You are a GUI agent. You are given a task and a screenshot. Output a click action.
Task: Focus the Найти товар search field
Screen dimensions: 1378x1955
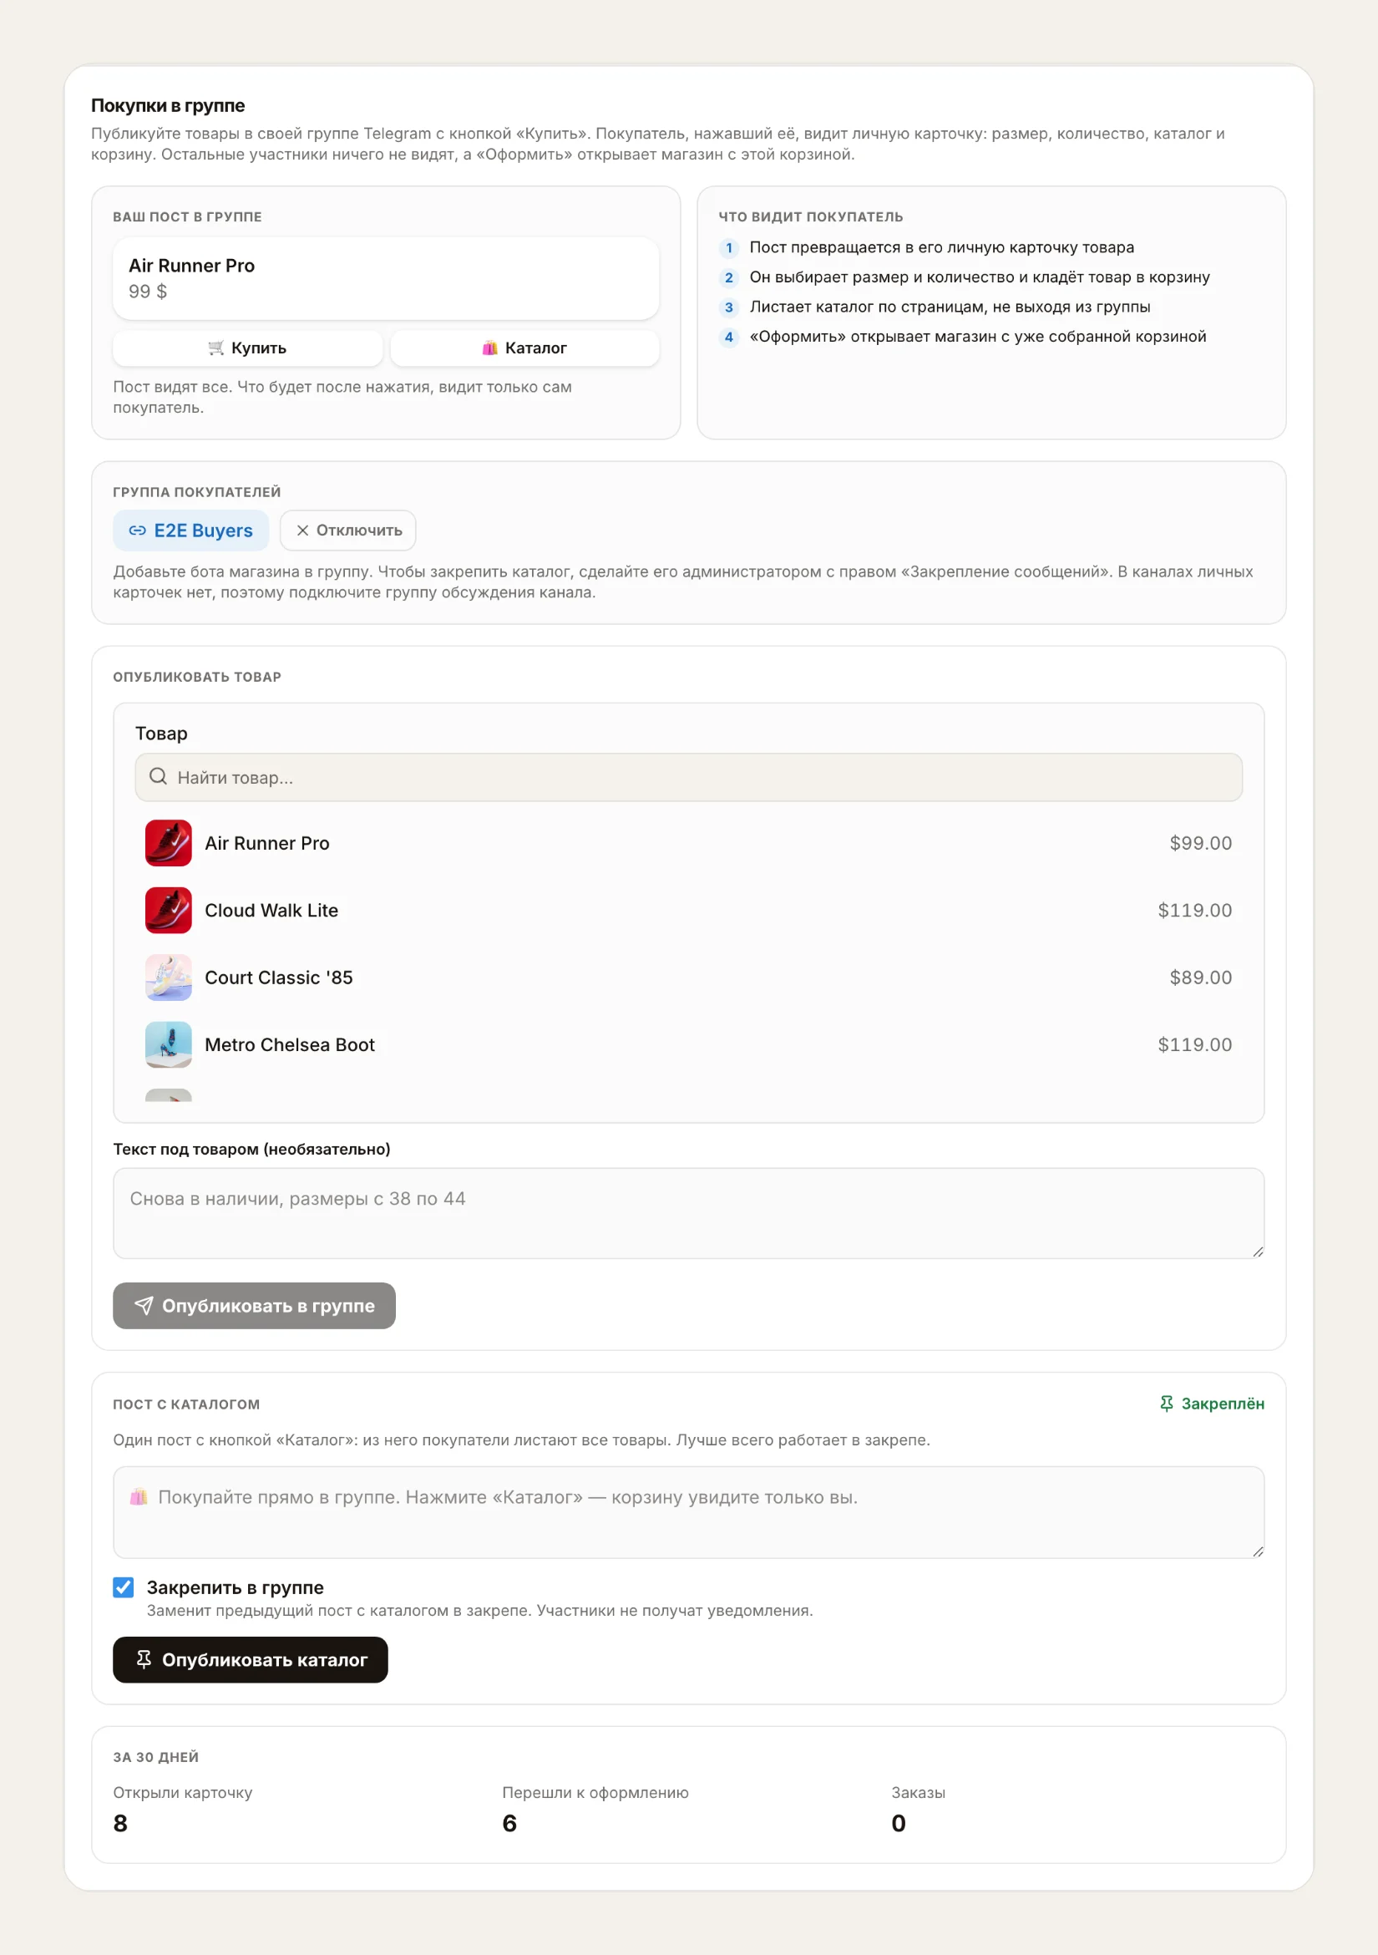[688, 776]
